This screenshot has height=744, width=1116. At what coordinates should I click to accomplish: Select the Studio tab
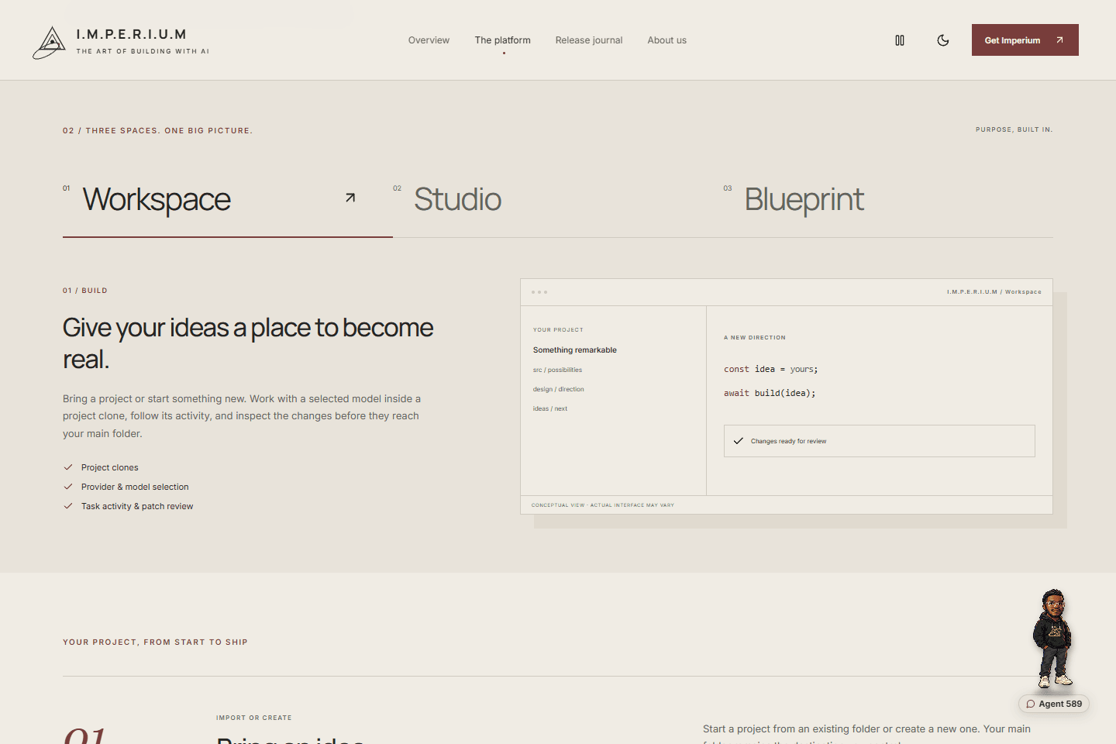(558, 200)
